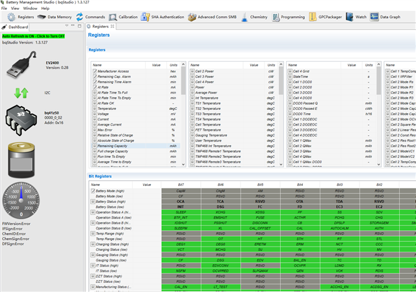Open Advanced Comm SMB icon

[192, 18]
